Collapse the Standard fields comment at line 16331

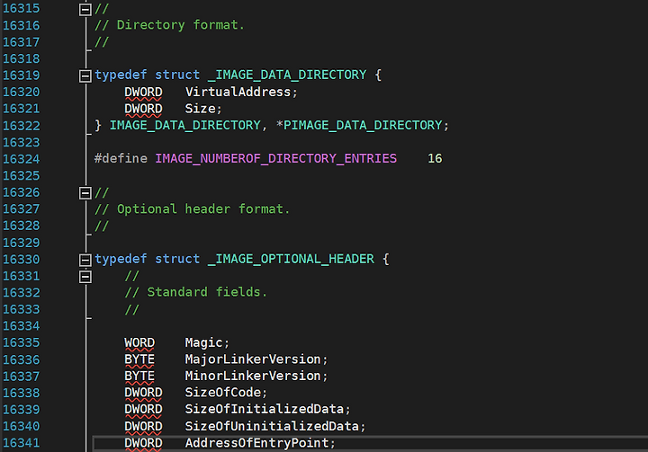(85, 277)
